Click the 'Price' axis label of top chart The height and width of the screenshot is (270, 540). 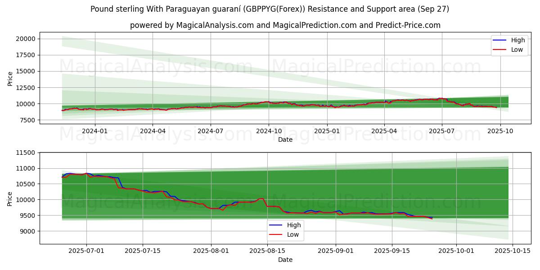tap(10, 78)
